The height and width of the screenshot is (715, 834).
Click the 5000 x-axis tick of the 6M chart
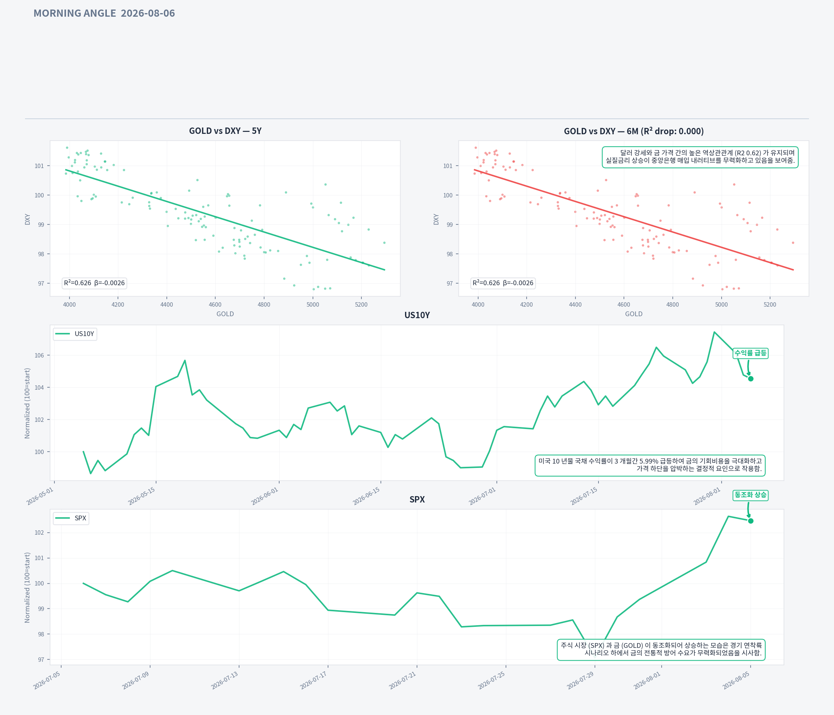721,305
